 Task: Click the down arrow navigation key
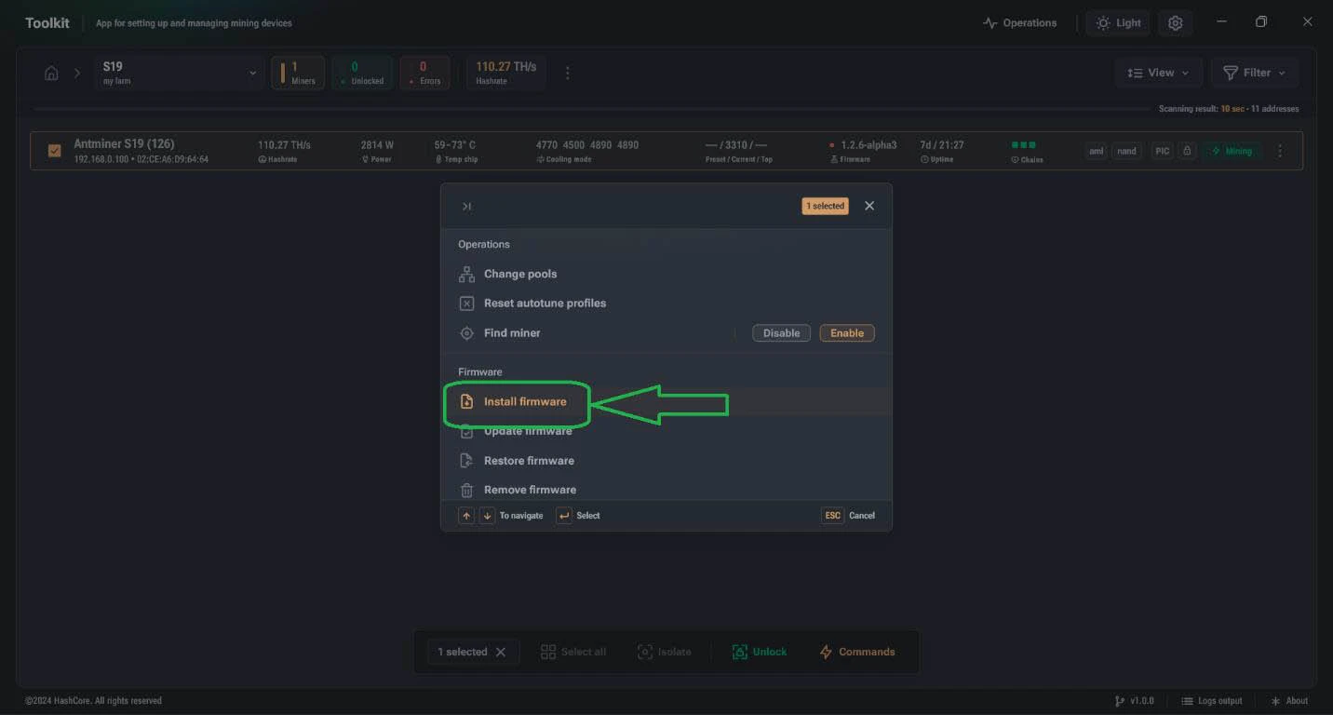(x=487, y=515)
